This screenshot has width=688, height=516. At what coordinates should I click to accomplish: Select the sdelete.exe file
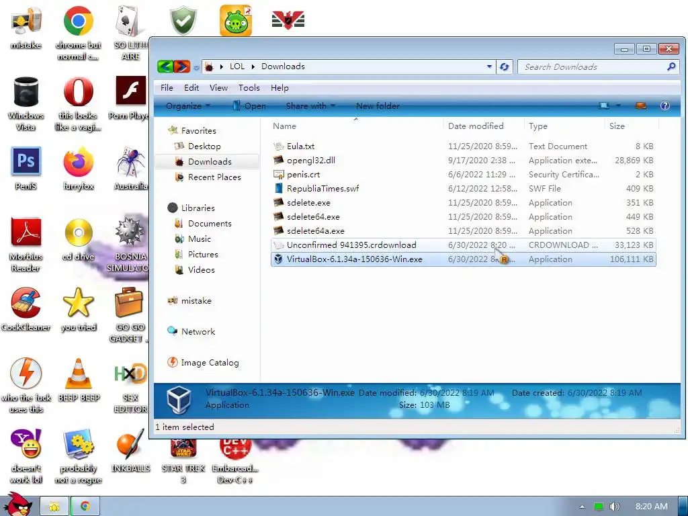pyautogui.click(x=464, y=202)
